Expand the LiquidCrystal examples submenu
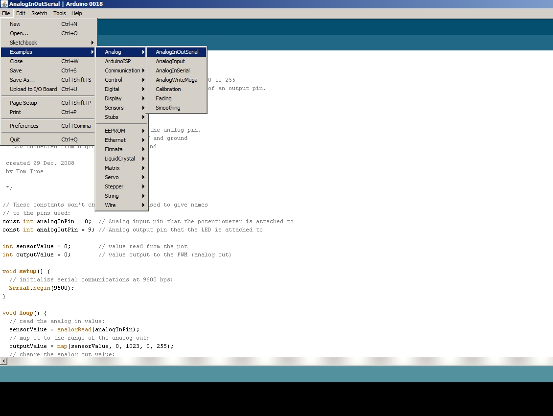This screenshot has width=553, height=416. click(120, 159)
